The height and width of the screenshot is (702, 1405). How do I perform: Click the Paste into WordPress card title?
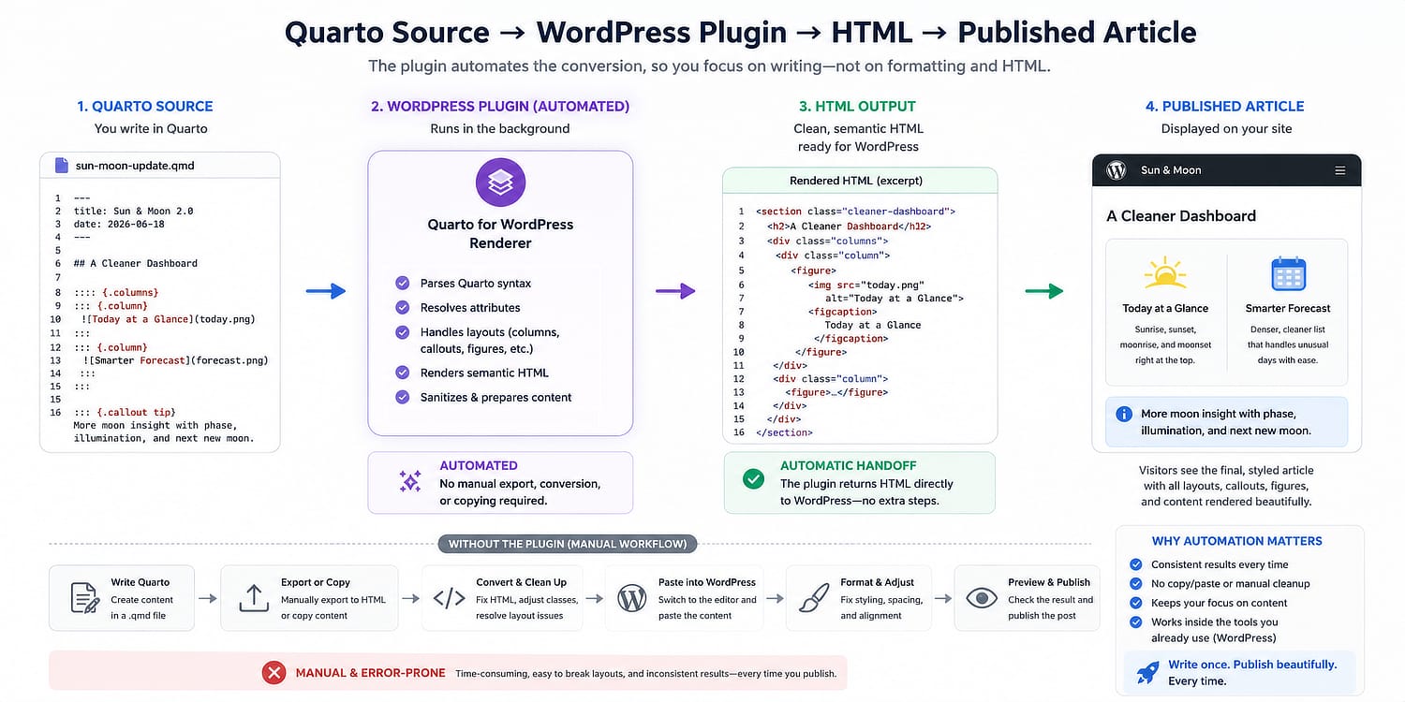click(x=707, y=582)
